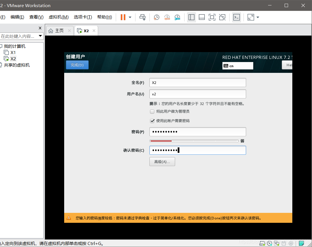Take a snapshot of this virtual machine
The image size is (312, 247).
pos(156,17)
